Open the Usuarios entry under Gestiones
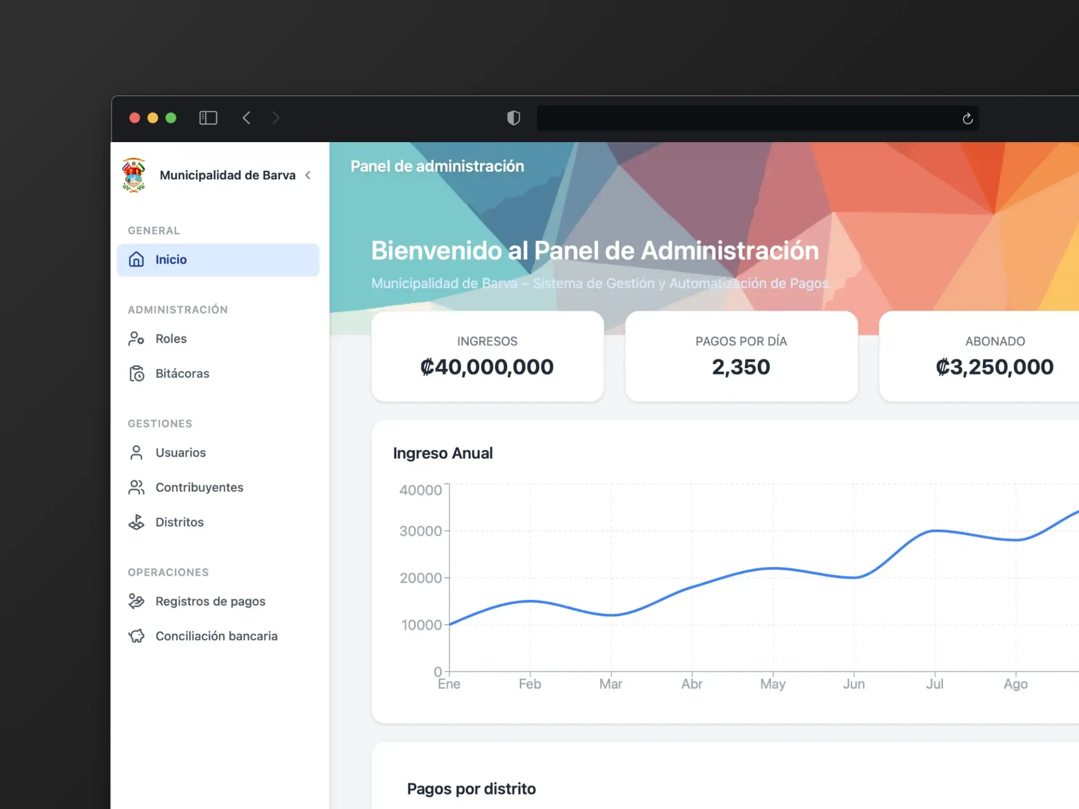 click(180, 452)
